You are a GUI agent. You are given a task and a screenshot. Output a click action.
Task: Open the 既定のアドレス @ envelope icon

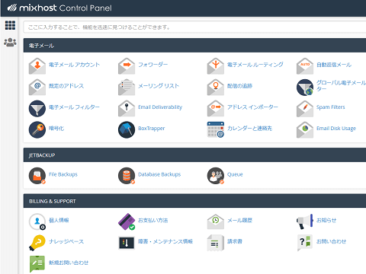37,87
